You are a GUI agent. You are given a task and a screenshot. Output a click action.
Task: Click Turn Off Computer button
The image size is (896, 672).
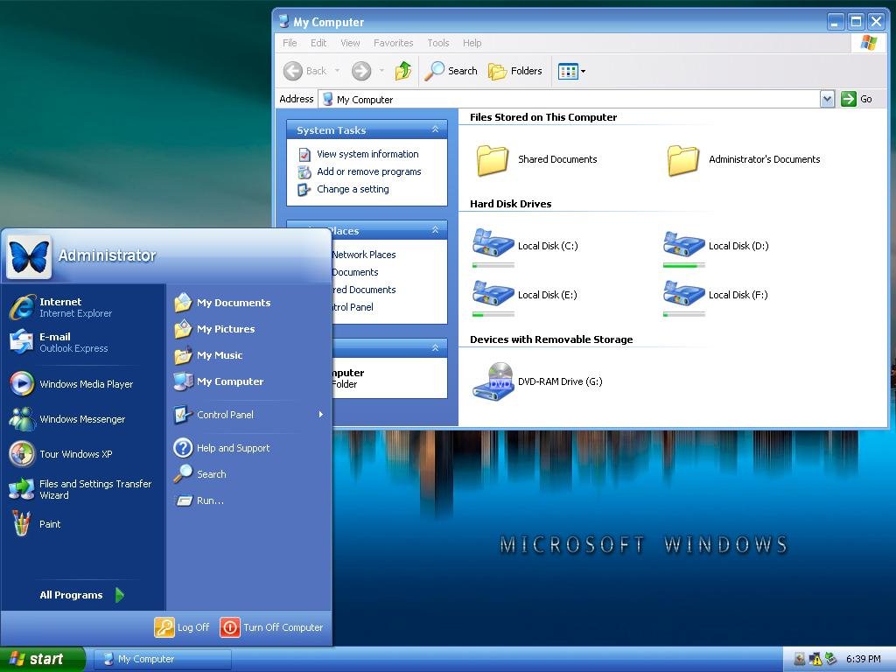click(272, 627)
